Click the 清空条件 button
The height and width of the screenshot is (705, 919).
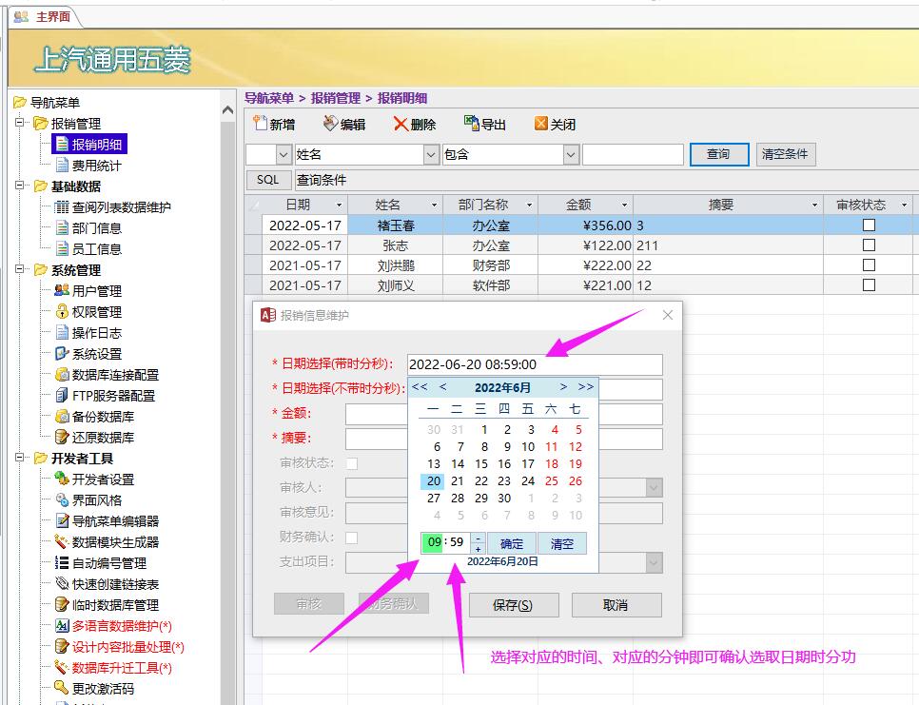tap(786, 154)
